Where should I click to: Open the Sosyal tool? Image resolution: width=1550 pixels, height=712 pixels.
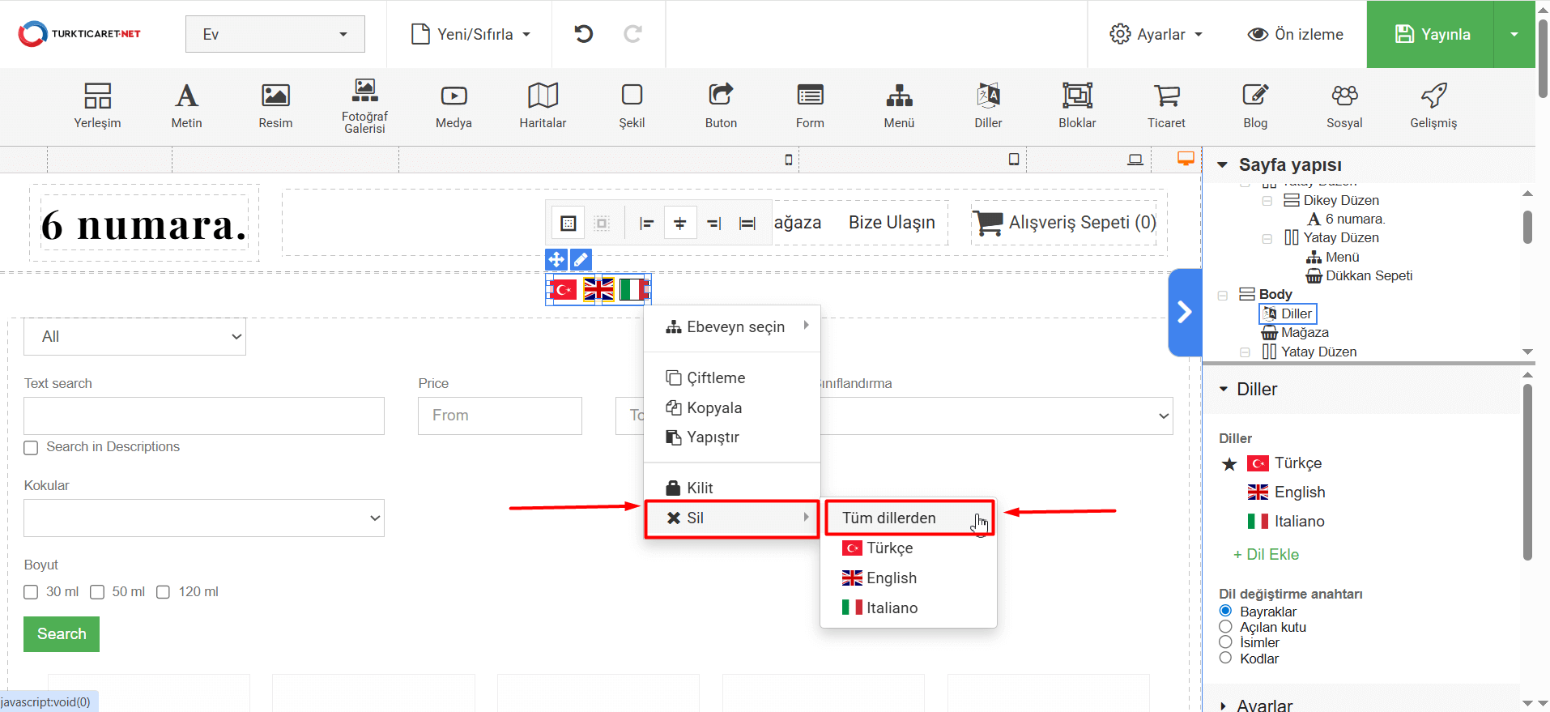coord(1344,106)
